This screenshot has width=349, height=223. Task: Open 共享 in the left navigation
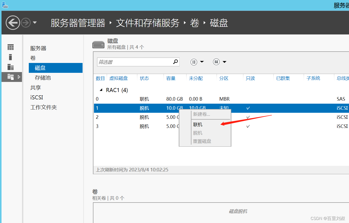36,87
